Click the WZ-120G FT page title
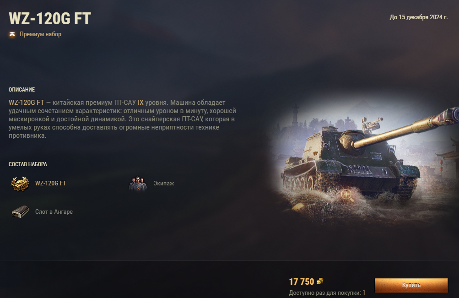The height and width of the screenshot is (298, 459). (x=50, y=19)
